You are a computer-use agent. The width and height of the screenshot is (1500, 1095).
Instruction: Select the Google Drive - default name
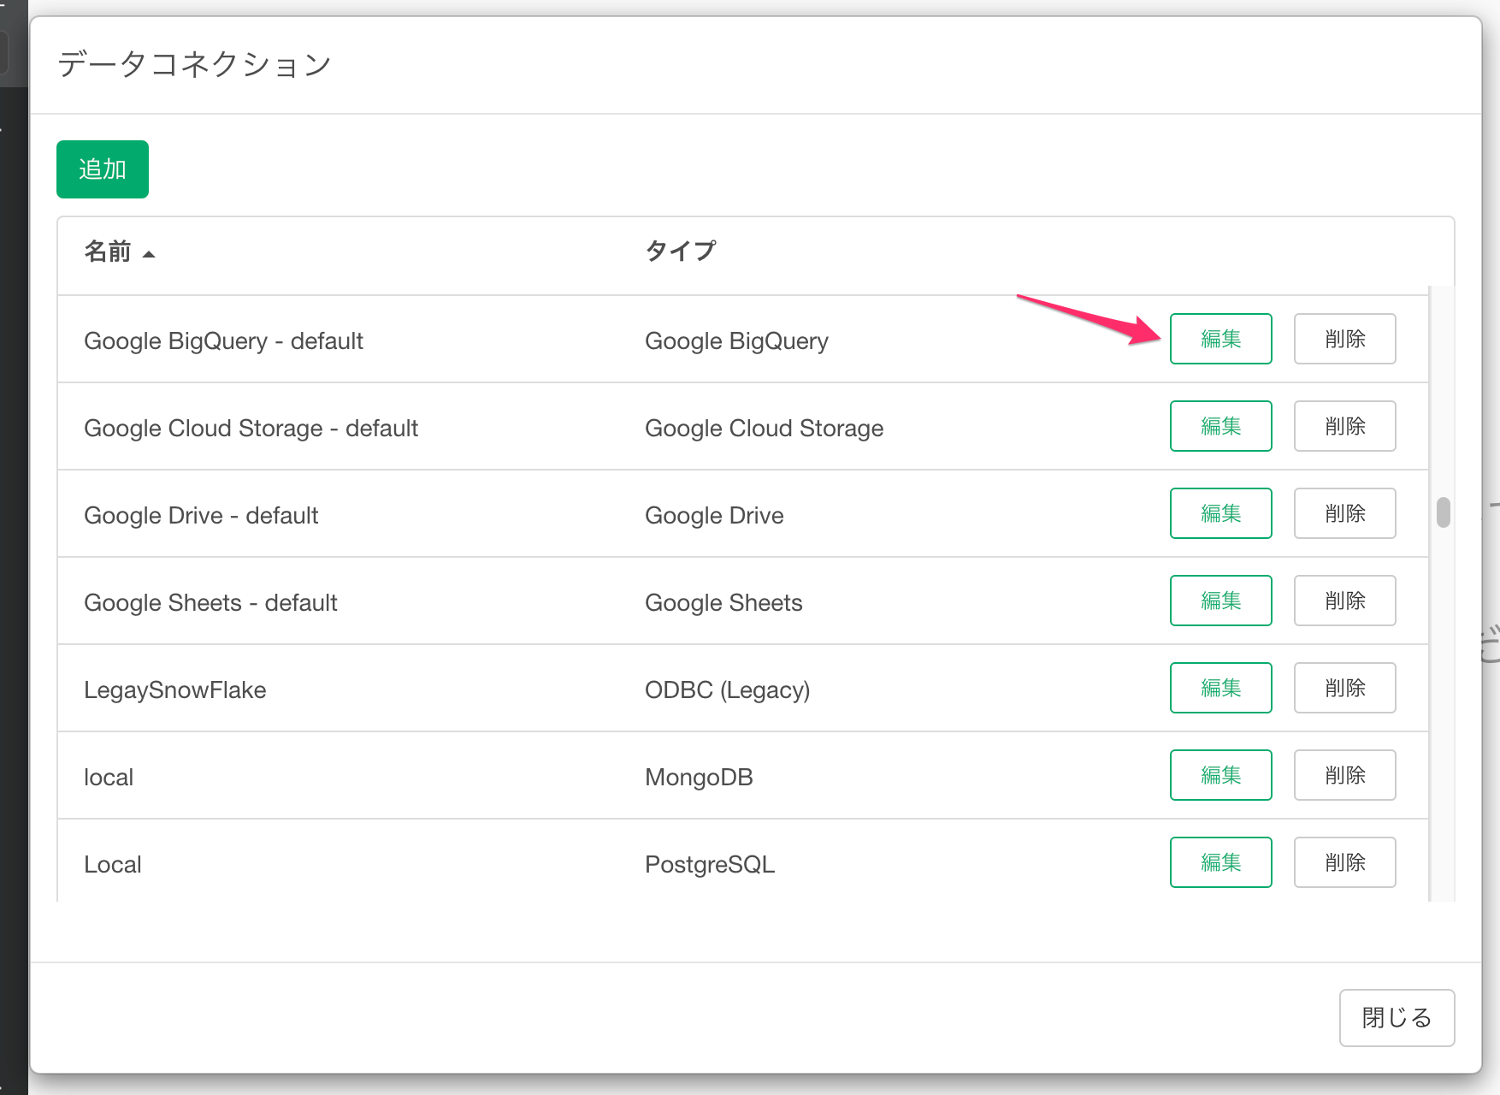[x=201, y=516]
